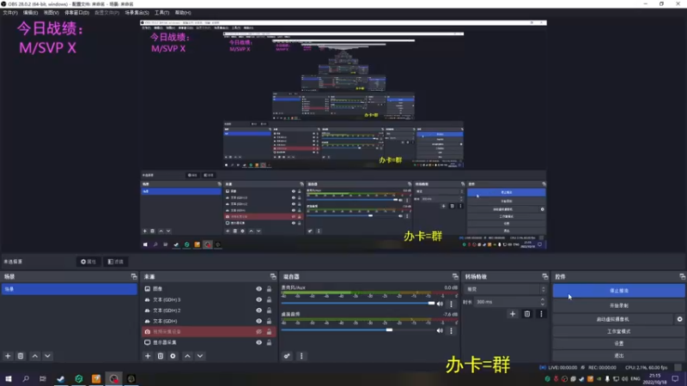Move the scene up in the Scenes panel
687x386 pixels.
point(35,356)
